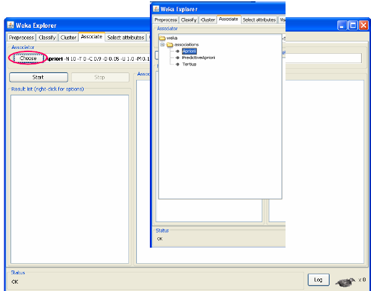Select Associate tab in back window

pos(92,37)
